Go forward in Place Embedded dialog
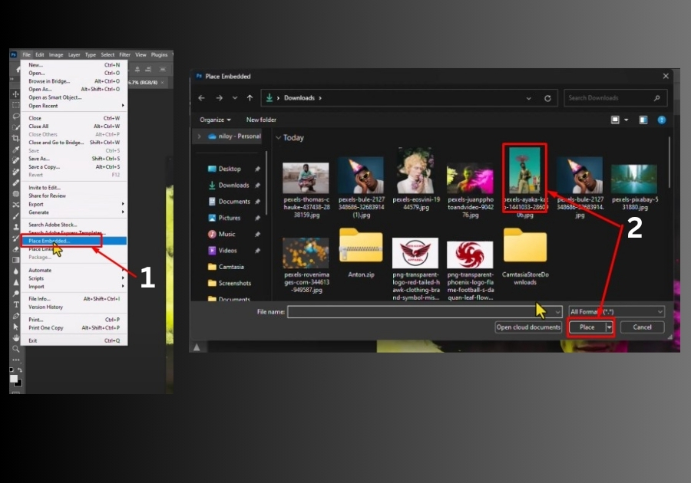 [219, 98]
